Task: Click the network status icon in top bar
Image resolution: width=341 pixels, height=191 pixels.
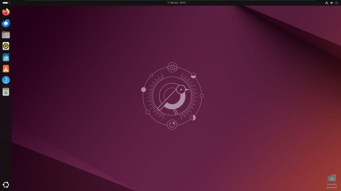Action: pos(326,3)
